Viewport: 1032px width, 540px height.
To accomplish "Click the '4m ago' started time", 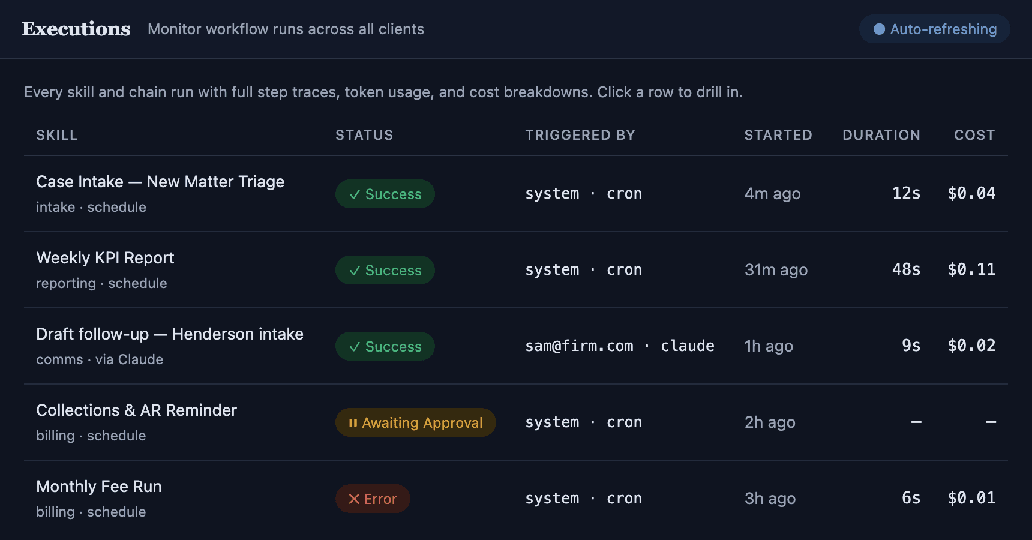I will 773,194.
